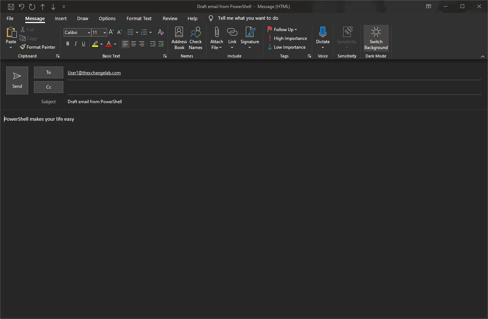The image size is (488, 319).
Task: Open the font name Calibri dropdown
Action: 89,33
